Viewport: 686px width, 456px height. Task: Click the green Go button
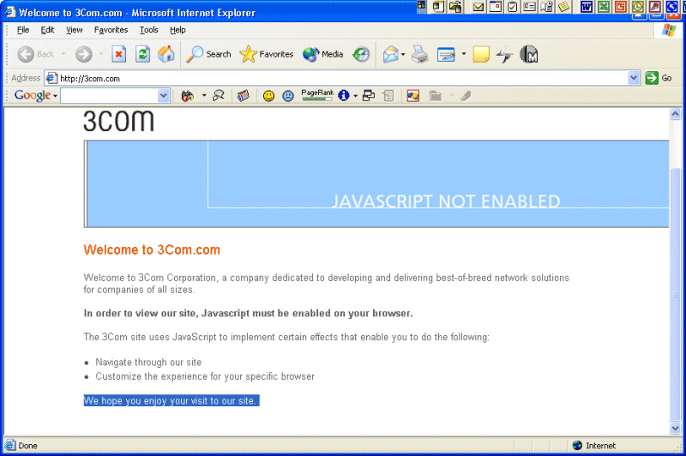click(659, 78)
